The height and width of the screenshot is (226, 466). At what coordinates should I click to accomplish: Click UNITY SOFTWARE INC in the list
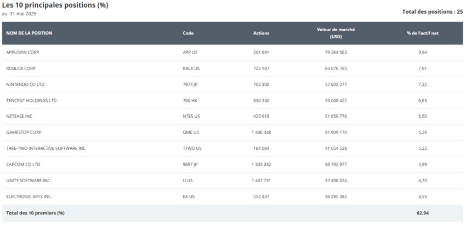28,181
